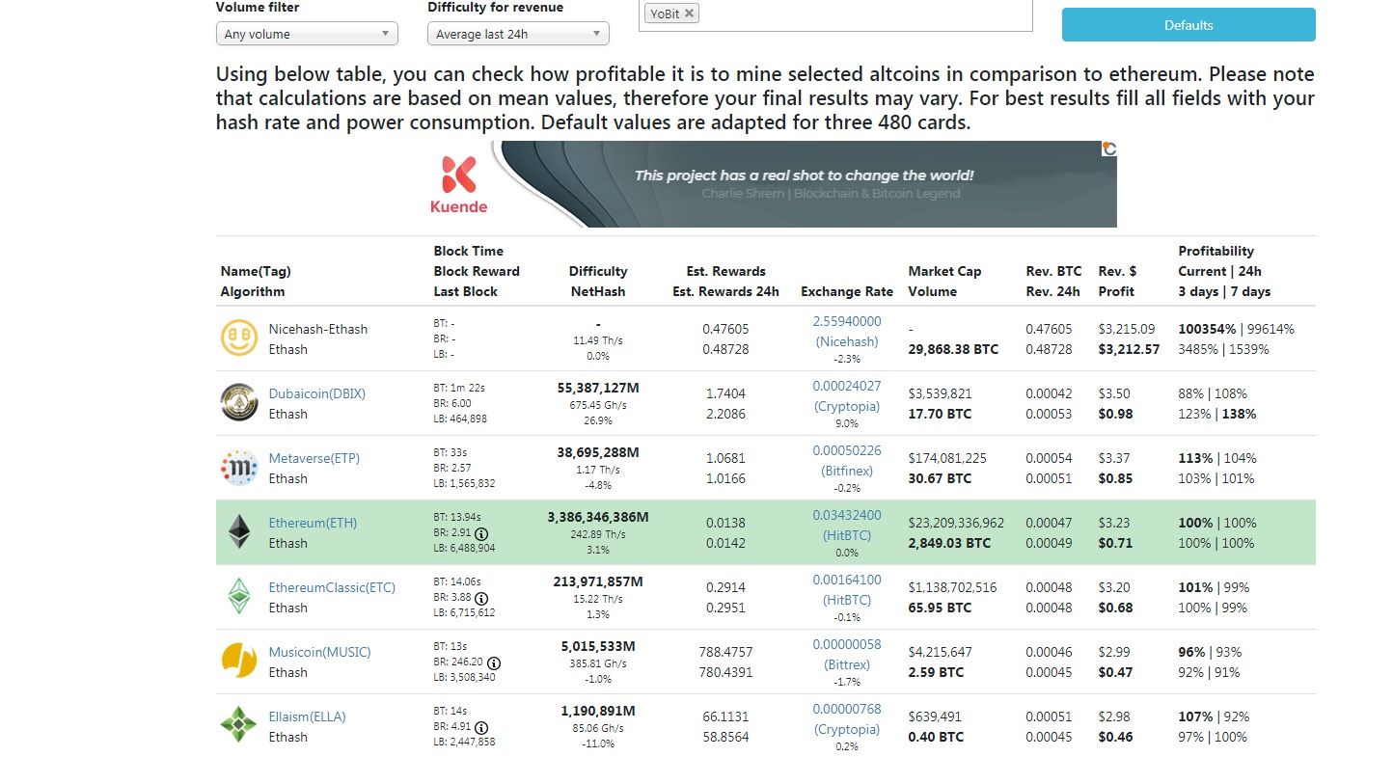Viewport: 1393px width, 757px height.
Task: Click the Rev. BTC column header
Action: [x=1053, y=271]
